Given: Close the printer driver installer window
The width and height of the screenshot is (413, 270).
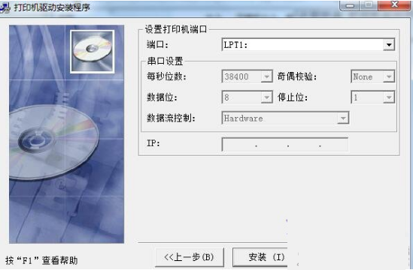Looking at the screenshot, I should (394, 5).
